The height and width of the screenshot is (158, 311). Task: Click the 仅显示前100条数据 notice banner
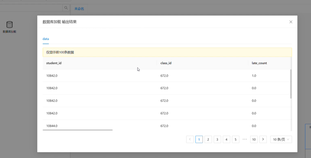coord(167,52)
